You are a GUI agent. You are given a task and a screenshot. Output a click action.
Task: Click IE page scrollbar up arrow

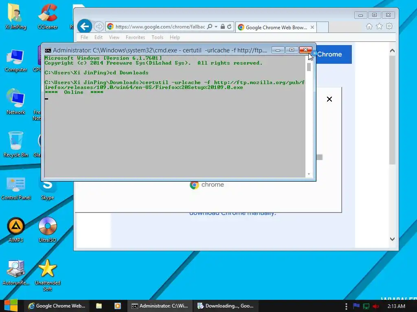(392, 51)
